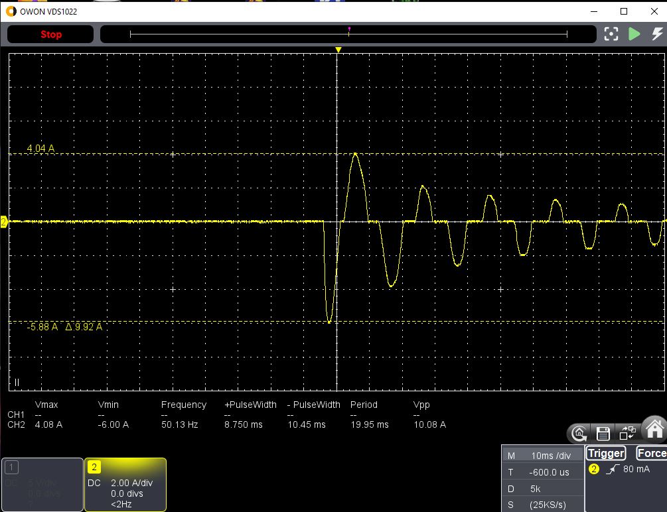
Task: Click the +PulseWidth value 8.750 ms
Action: 244,424
